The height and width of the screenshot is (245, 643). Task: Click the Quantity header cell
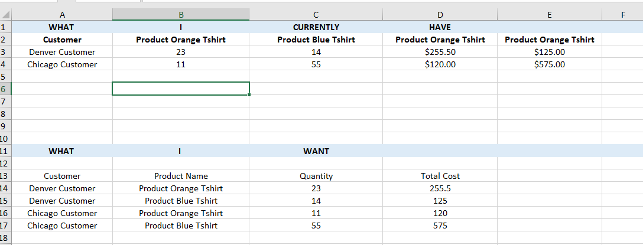coord(316,176)
